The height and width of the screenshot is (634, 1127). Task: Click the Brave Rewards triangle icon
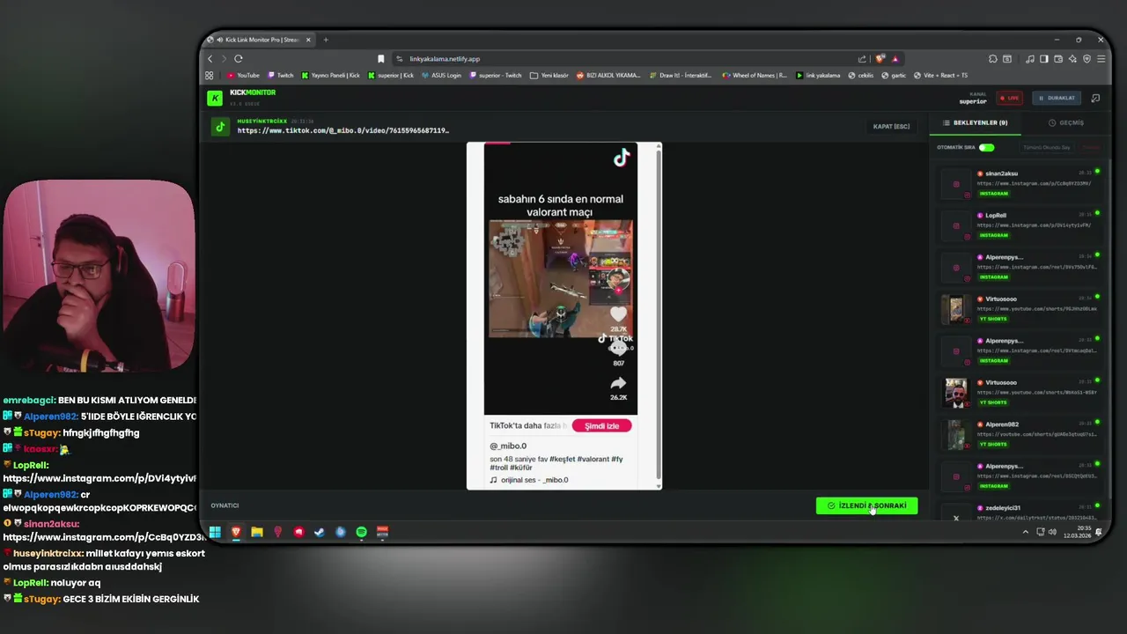pyautogui.click(x=895, y=59)
